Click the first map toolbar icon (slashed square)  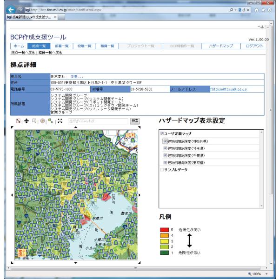coord(19,121)
